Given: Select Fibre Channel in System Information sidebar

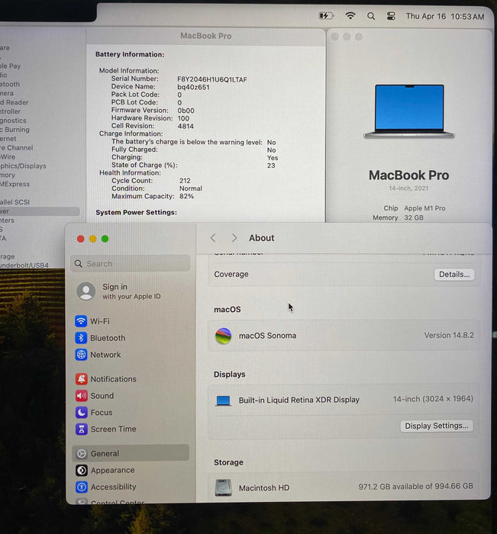Looking at the screenshot, I should 17,147.
